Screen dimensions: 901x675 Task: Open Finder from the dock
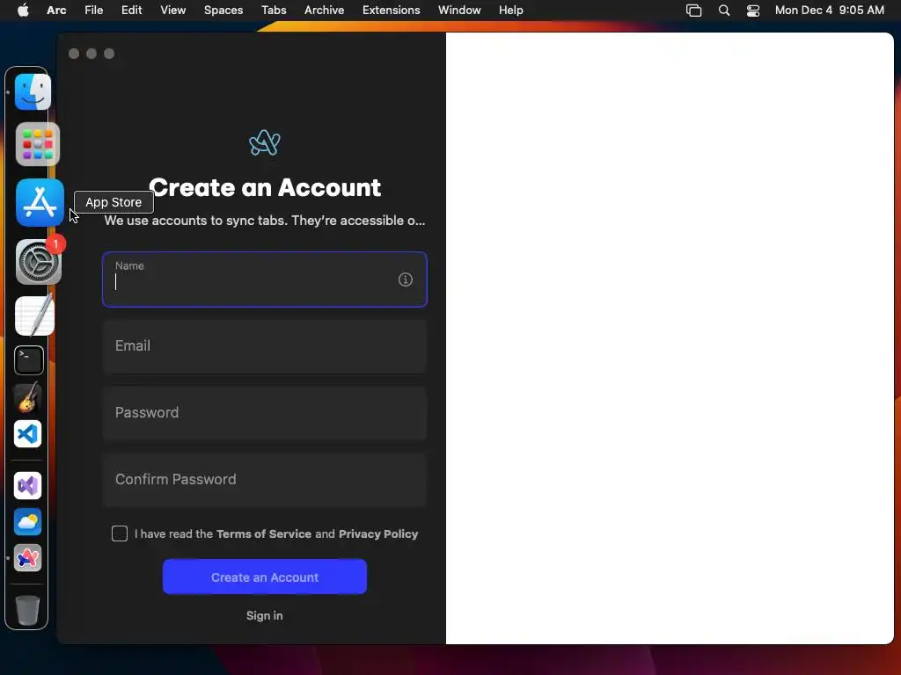[33, 91]
